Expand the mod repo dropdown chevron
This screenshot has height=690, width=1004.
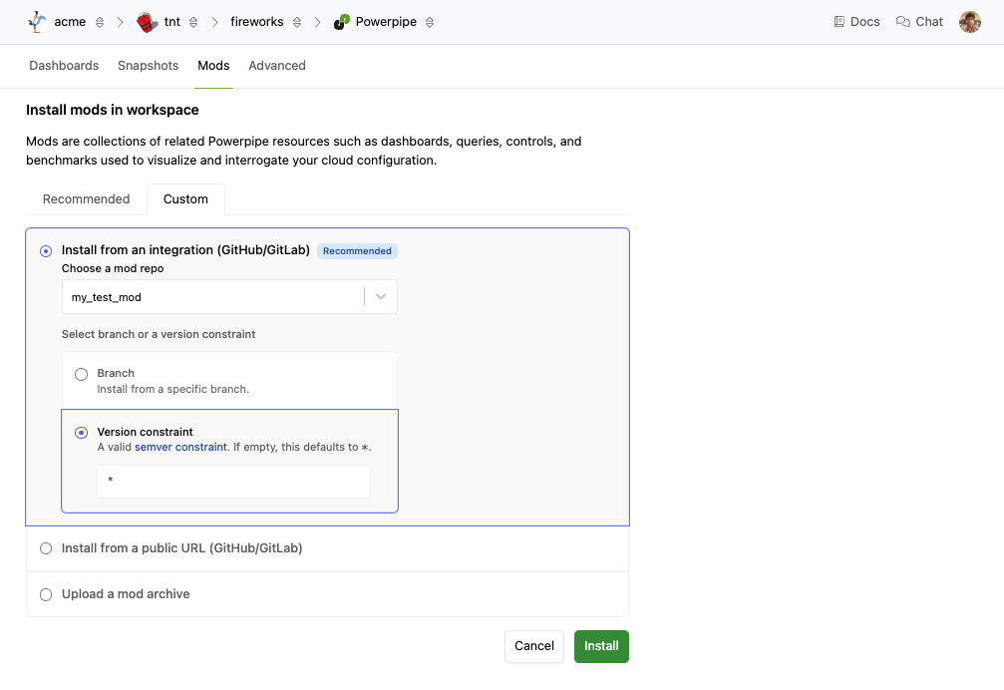381,297
